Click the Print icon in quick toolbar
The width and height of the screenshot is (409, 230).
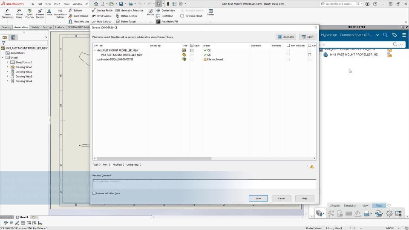131,4
